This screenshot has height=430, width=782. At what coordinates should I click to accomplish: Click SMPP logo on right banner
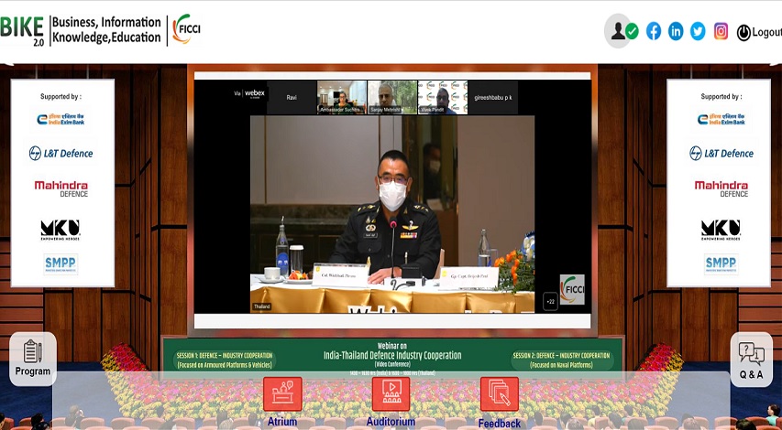pyautogui.click(x=721, y=263)
